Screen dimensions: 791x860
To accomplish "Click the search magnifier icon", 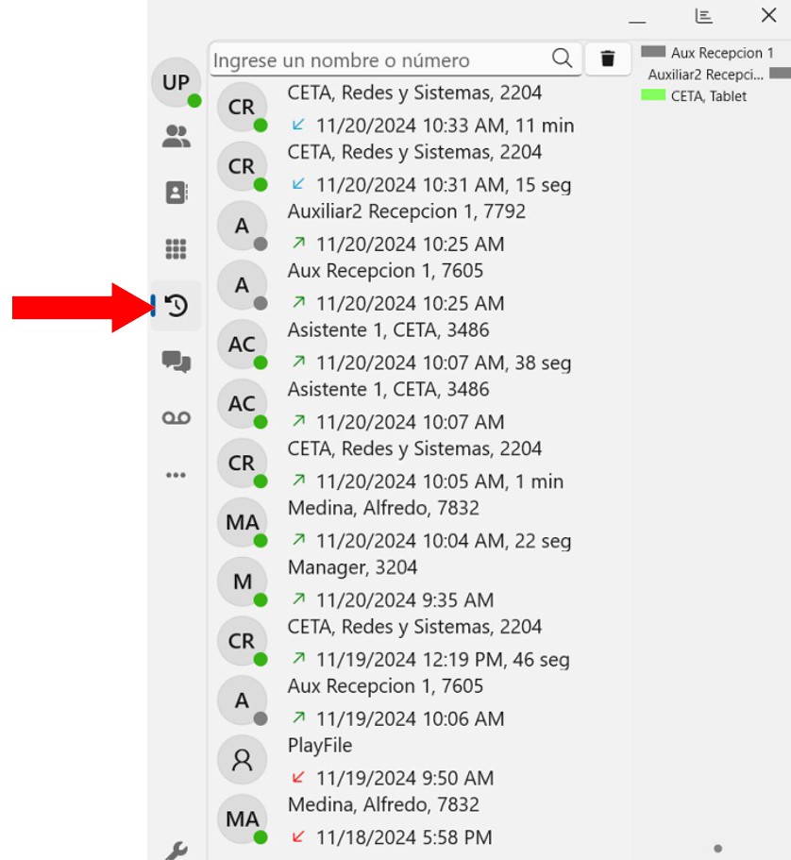I will tap(562, 59).
